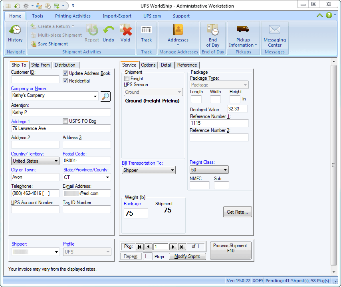The image size is (341, 287).
Task: Click the Get Rate button
Action: point(238,212)
